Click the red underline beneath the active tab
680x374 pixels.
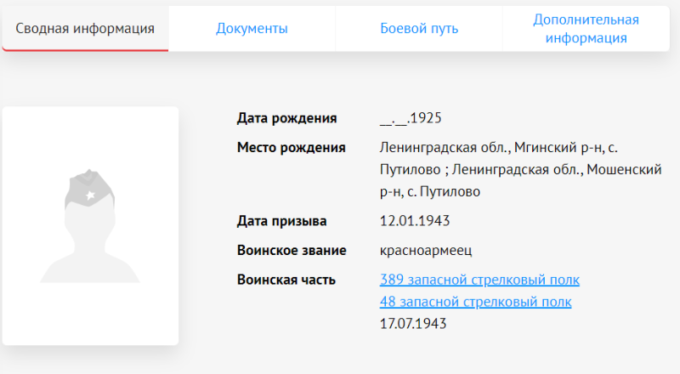[85, 50]
